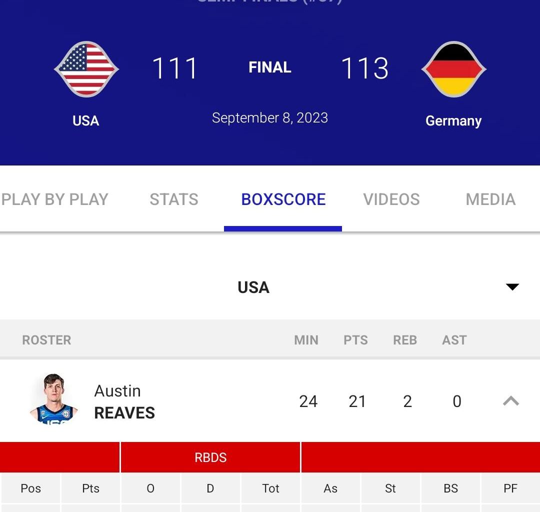Switch to the VIDEOS tab
This screenshot has height=512, width=540.
tap(391, 199)
